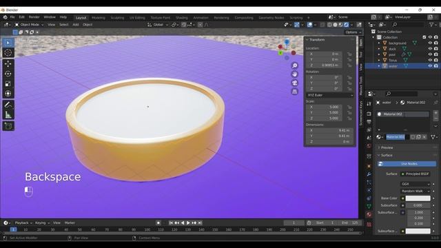
Task: Switch to the Shading workspace tab
Action: [182, 18]
